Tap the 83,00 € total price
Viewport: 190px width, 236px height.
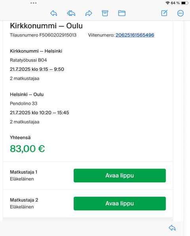pyautogui.click(x=27, y=149)
